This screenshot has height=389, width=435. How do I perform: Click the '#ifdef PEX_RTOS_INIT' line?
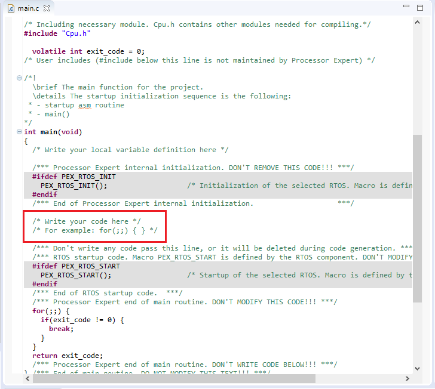click(74, 177)
